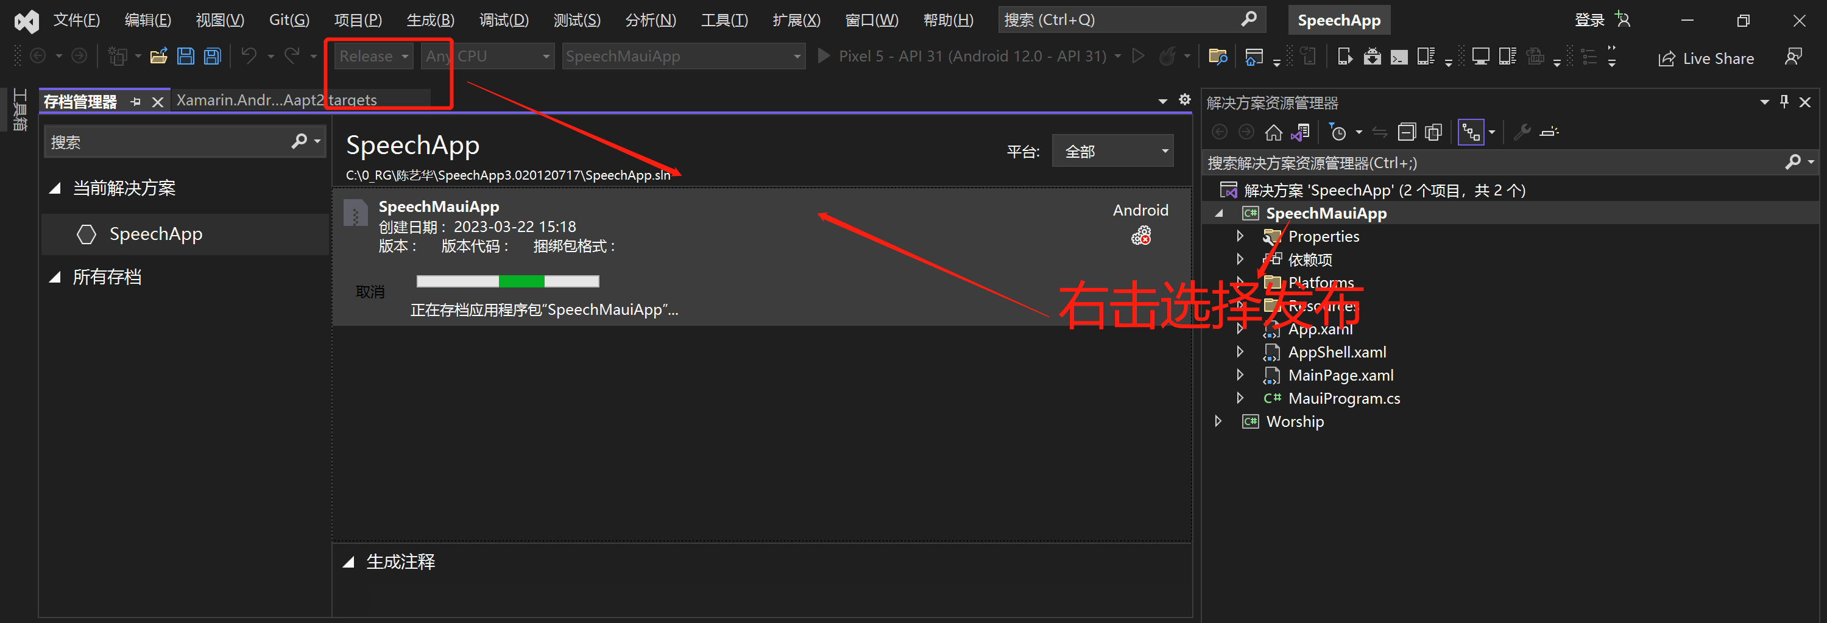Screen dimensions: 1827x623
Task: Click the archive manager settings gear icon
Action: (1184, 100)
